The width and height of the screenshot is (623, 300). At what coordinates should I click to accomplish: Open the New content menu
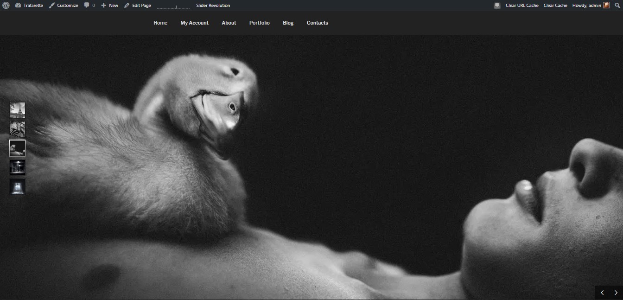(x=110, y=6)
